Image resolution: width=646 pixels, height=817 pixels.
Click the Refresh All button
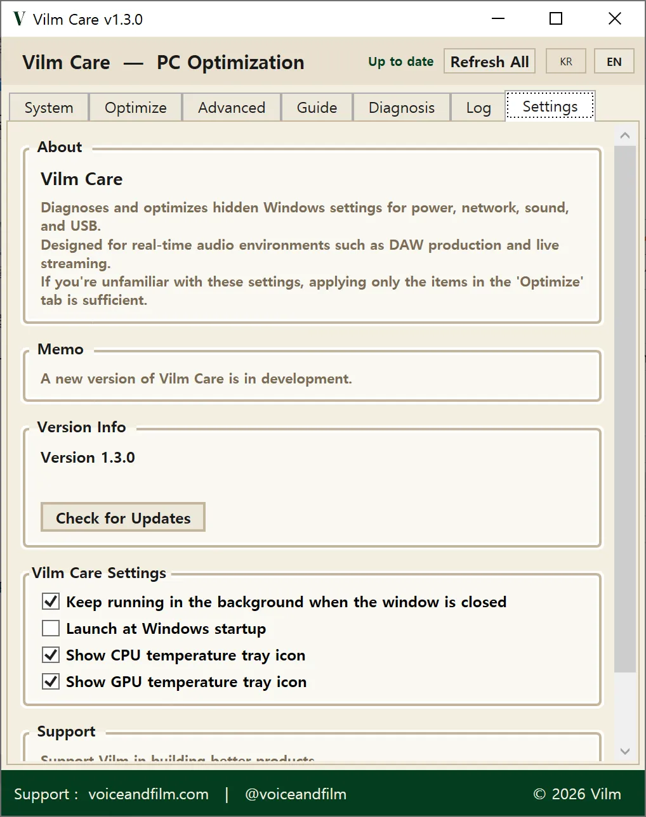coord(490,61)
